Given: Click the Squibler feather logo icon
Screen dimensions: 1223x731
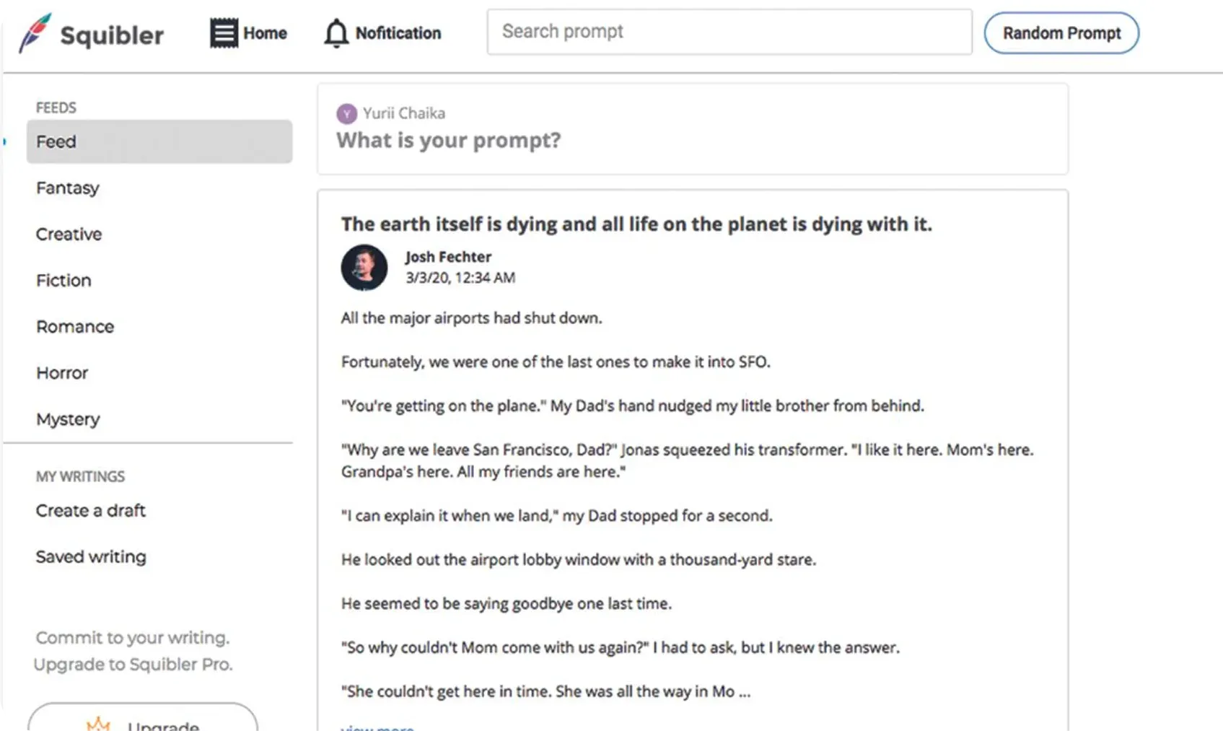Looking at the screenshot, I should tap(35, 33).
